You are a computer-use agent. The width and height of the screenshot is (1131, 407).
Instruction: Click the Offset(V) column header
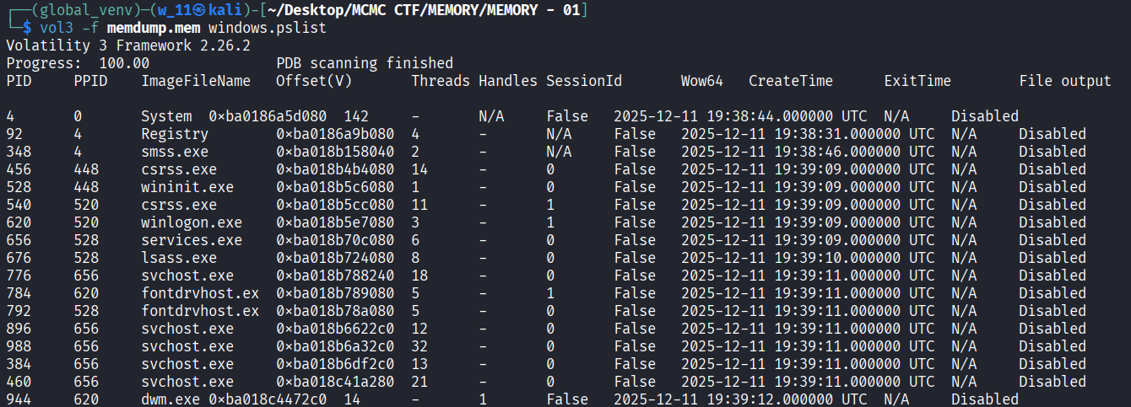click(314, 81)
